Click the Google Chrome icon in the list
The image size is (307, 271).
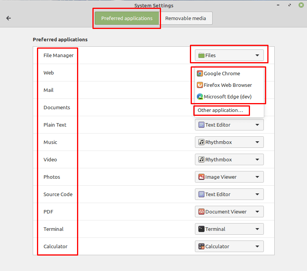coord(200,73)
